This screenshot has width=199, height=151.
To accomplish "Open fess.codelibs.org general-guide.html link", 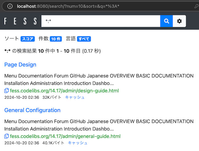I will pyautogui.click(x=65, y=136).
